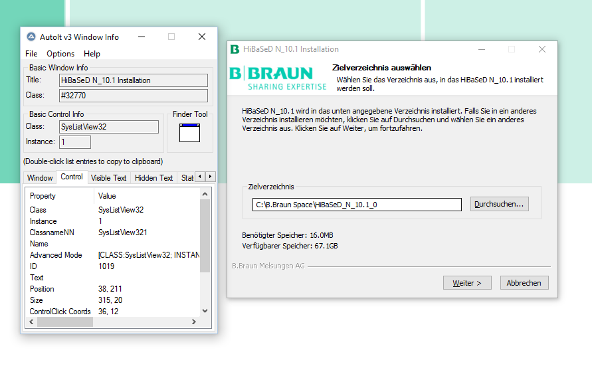Click the property list scroll-down arrow
Image resolution: width=592 pixels, height=372 pixels.
click(x=205, y=311)
